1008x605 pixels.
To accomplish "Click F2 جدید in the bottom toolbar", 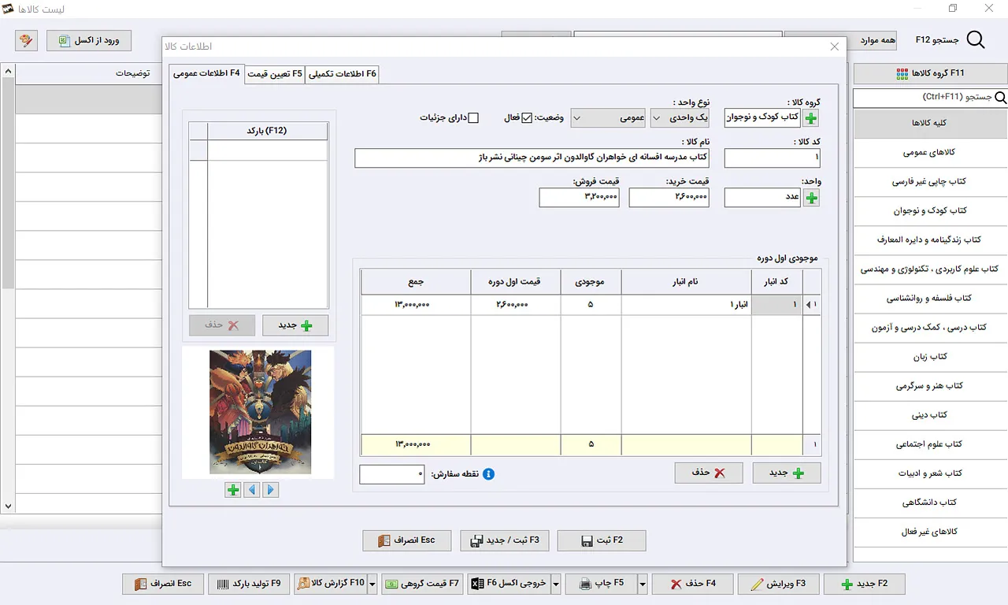I will [864, 584].
